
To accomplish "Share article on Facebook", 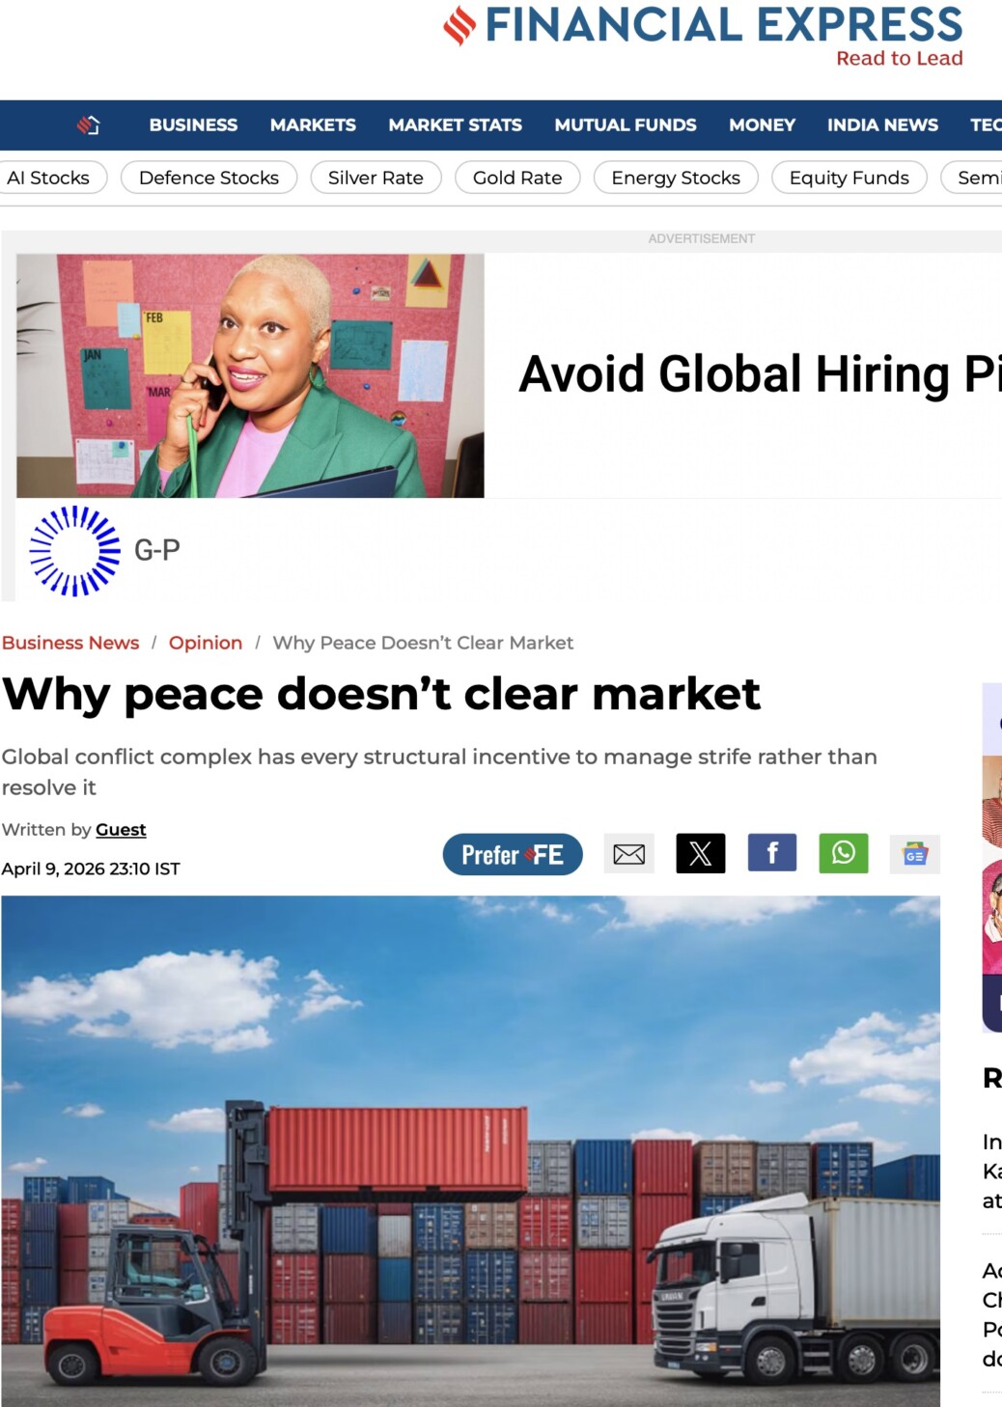I will coord(771,853).
